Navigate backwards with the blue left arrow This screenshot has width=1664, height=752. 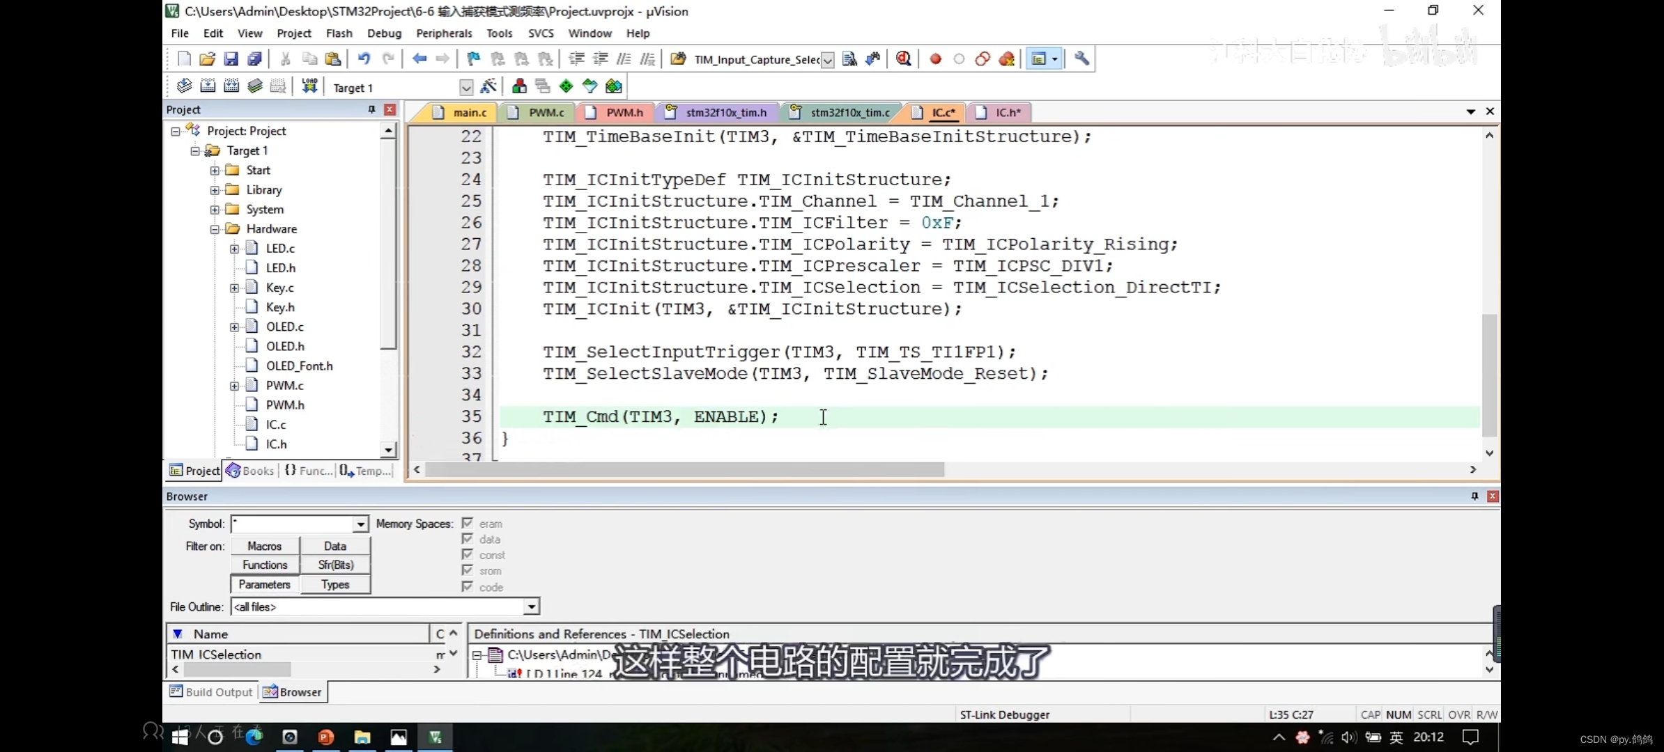[x=419, y=59]
